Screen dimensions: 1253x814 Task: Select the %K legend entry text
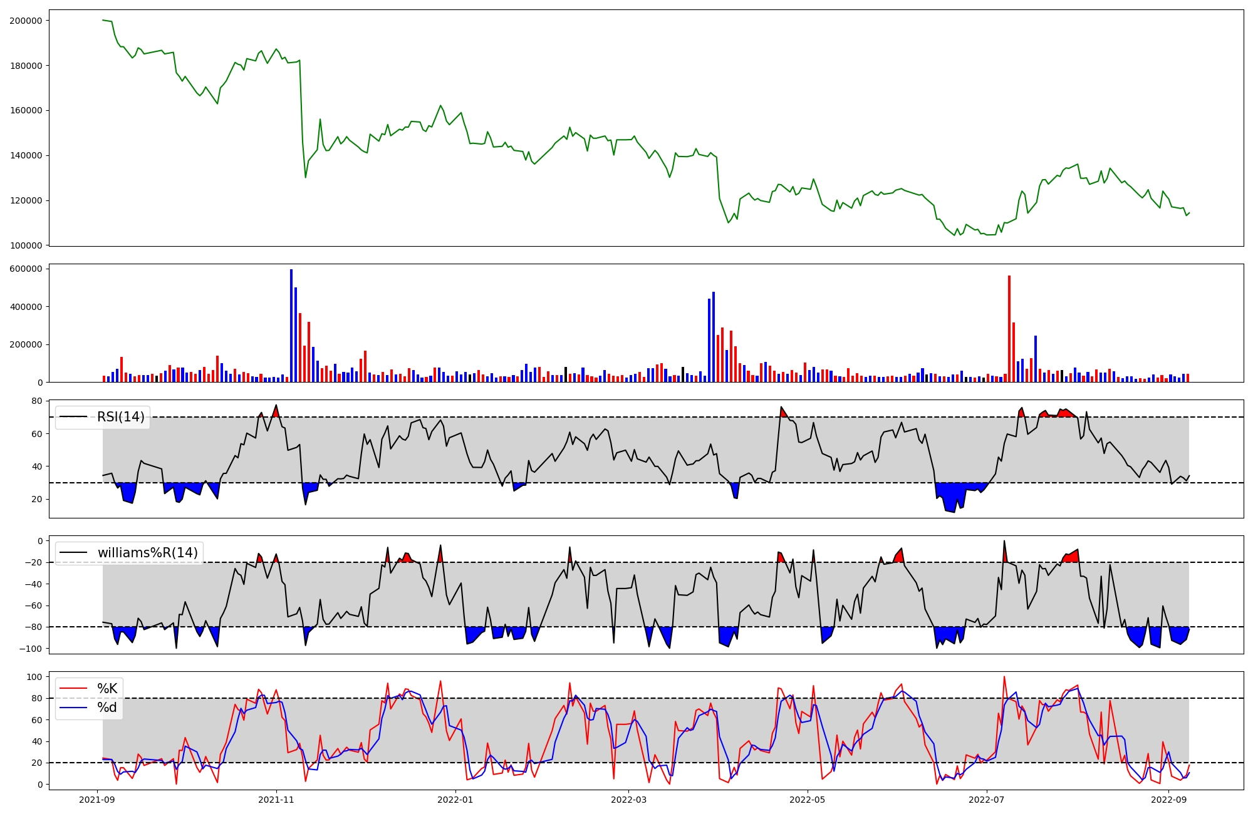click(x=107, y=689)
